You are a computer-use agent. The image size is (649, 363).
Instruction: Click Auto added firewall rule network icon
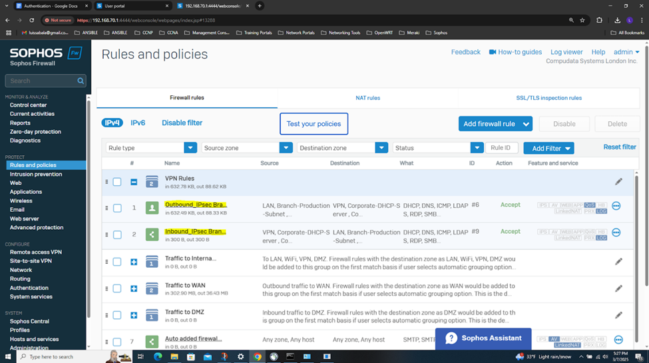[152, 342]
